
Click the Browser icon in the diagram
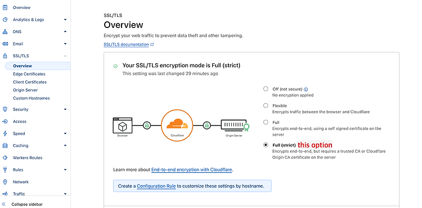[x=123, y=126]
